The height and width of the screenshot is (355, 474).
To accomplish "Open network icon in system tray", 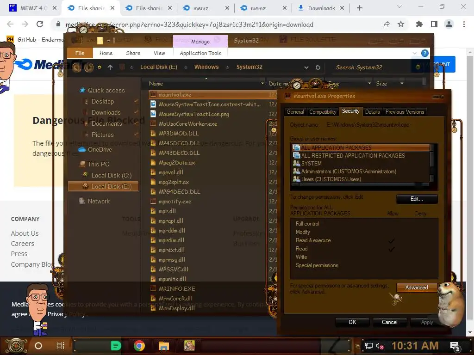I will 368,346.
